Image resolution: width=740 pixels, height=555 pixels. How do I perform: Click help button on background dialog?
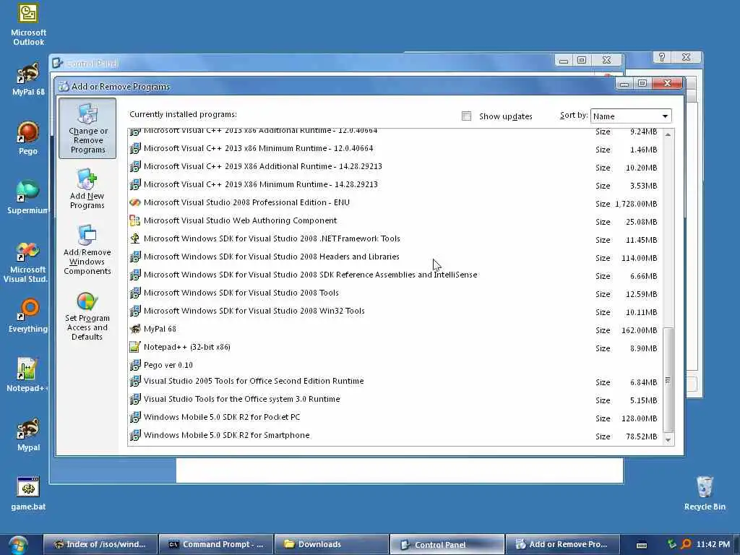point(662,57)
